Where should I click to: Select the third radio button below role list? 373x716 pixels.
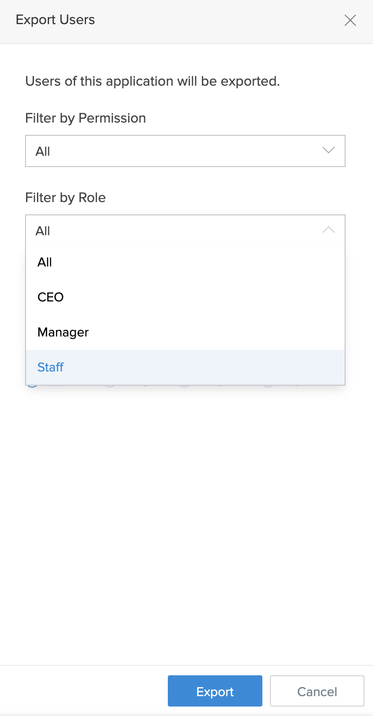tap(184, 387)
